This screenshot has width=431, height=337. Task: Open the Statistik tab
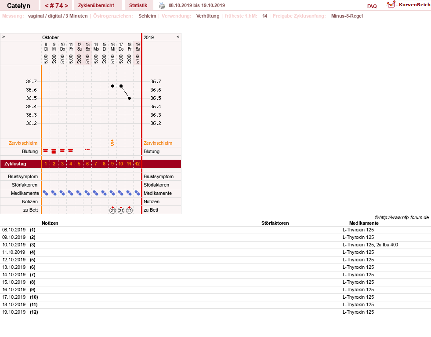[138, 5]
